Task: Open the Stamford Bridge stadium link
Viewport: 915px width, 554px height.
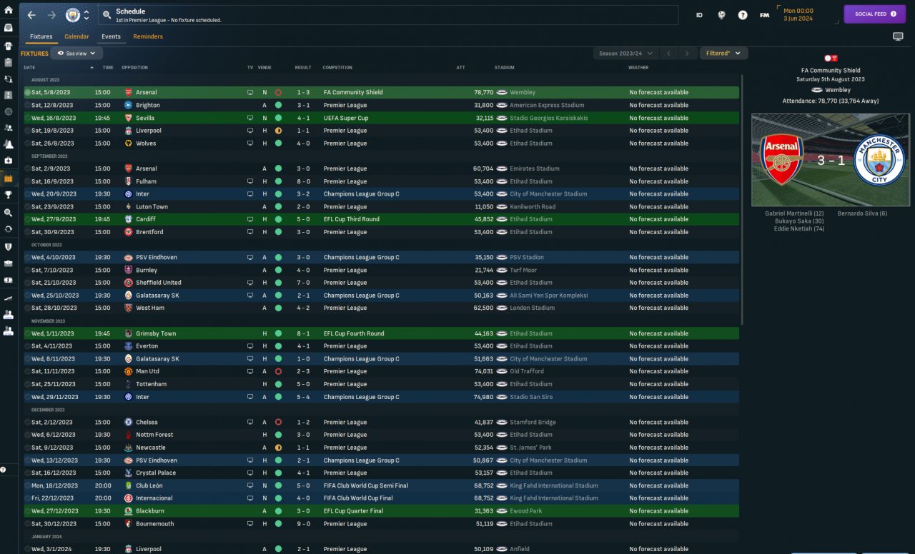Action: pos(533,422)
